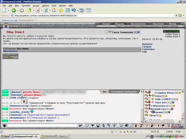The height and width of the screenshot is (139, 186).
Task: Open favorites with the yellow star icon
Action: 61,11
